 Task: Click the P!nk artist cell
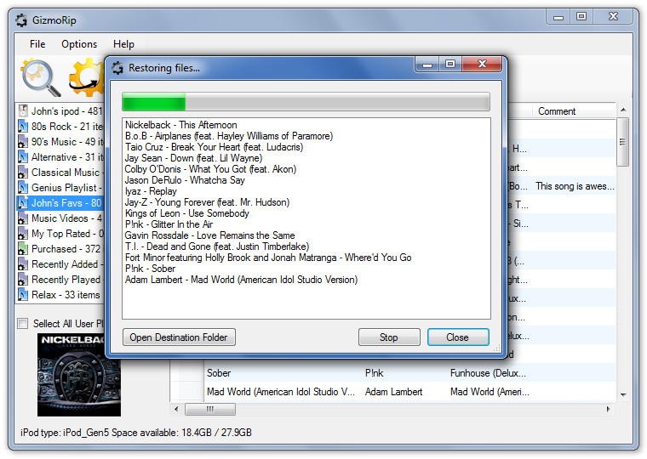375,373
